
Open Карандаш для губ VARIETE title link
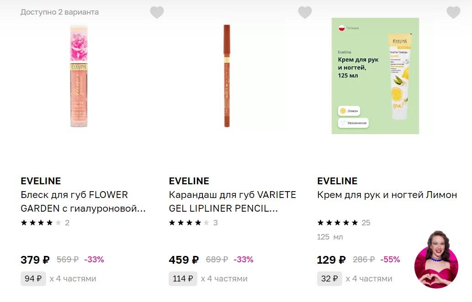coord(232,202)
